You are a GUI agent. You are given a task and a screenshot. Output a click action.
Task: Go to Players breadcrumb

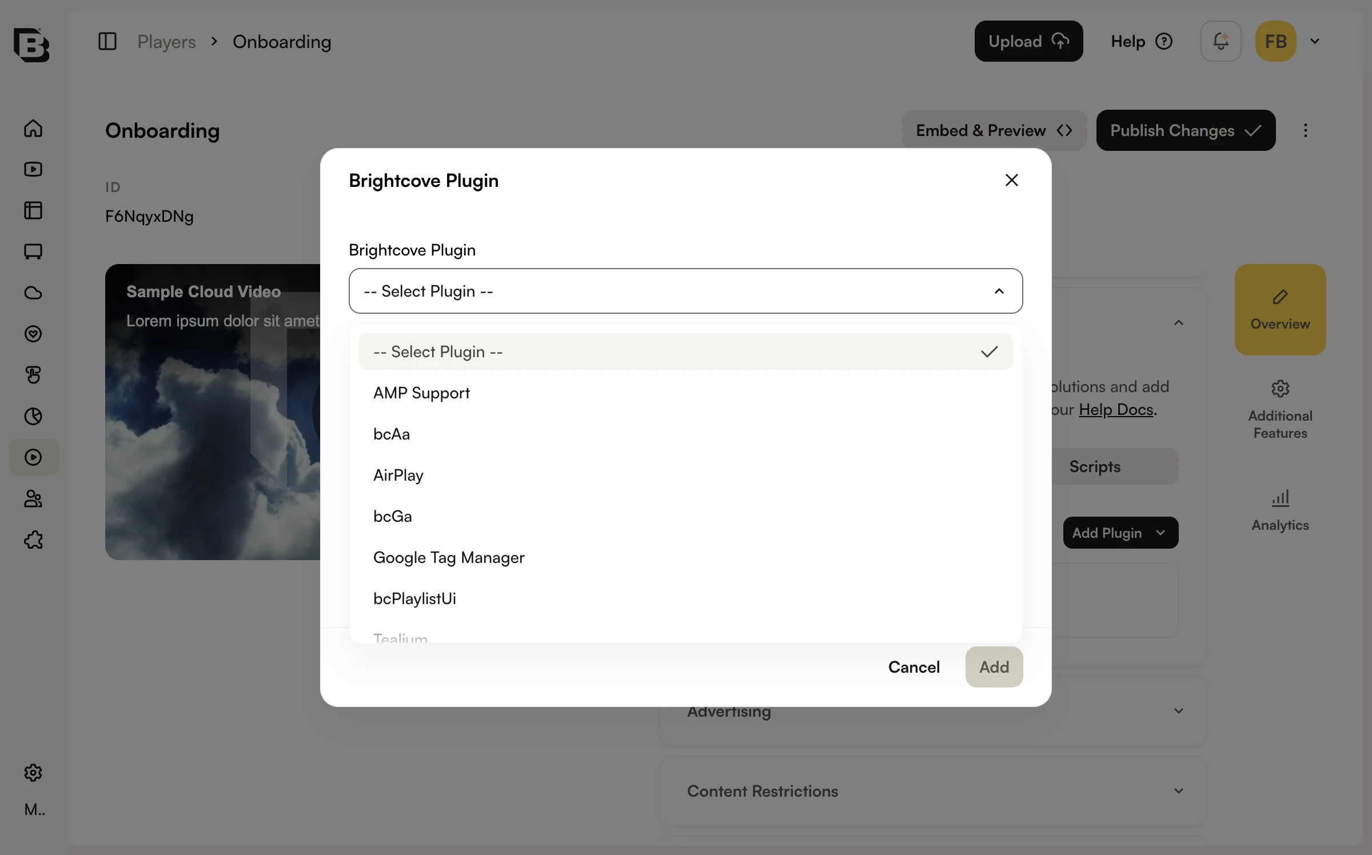(166, 41)
